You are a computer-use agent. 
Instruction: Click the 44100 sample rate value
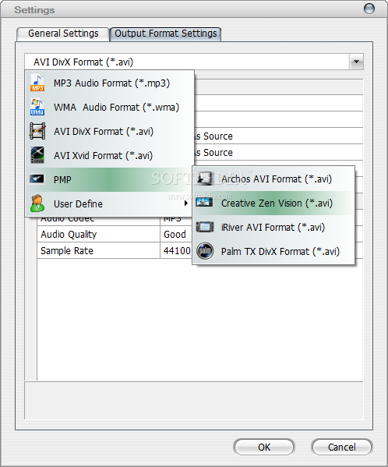177,251
